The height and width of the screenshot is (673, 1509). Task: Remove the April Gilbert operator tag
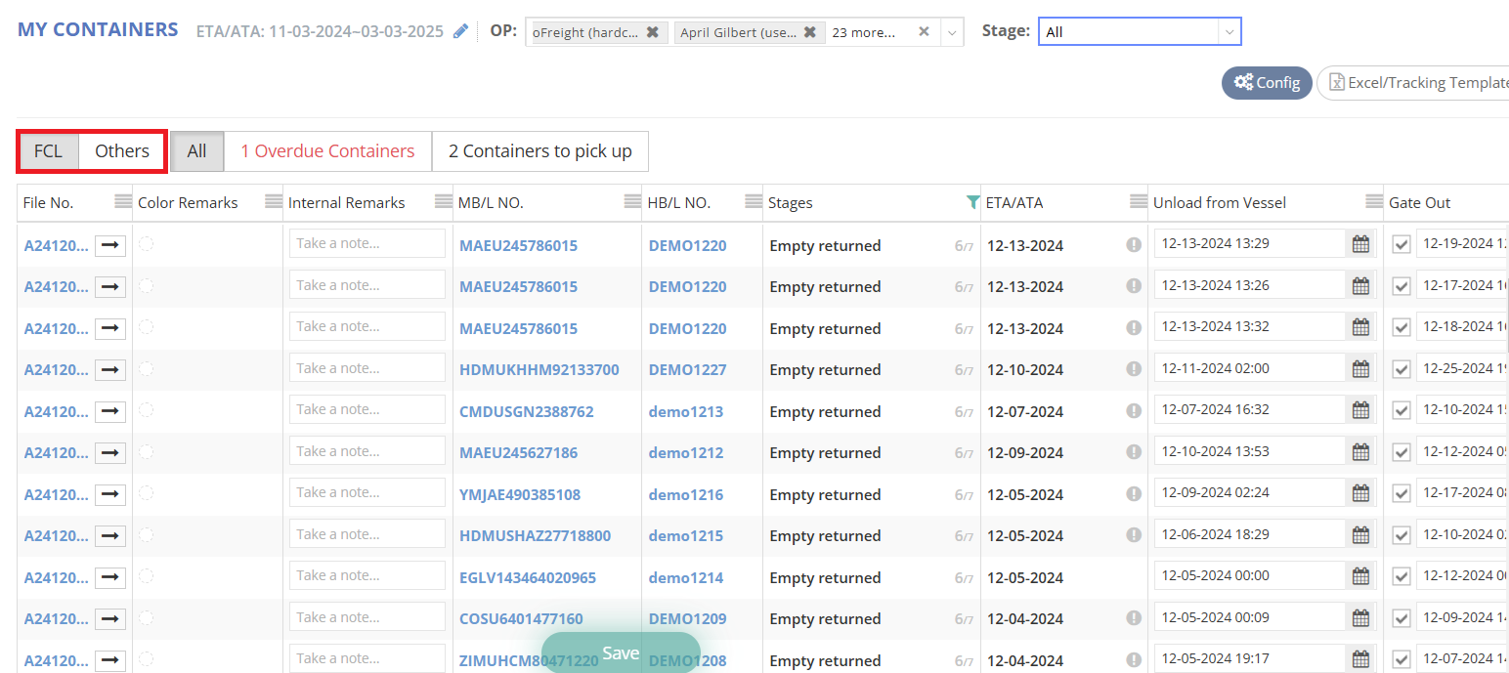click(x=809, y=32)
